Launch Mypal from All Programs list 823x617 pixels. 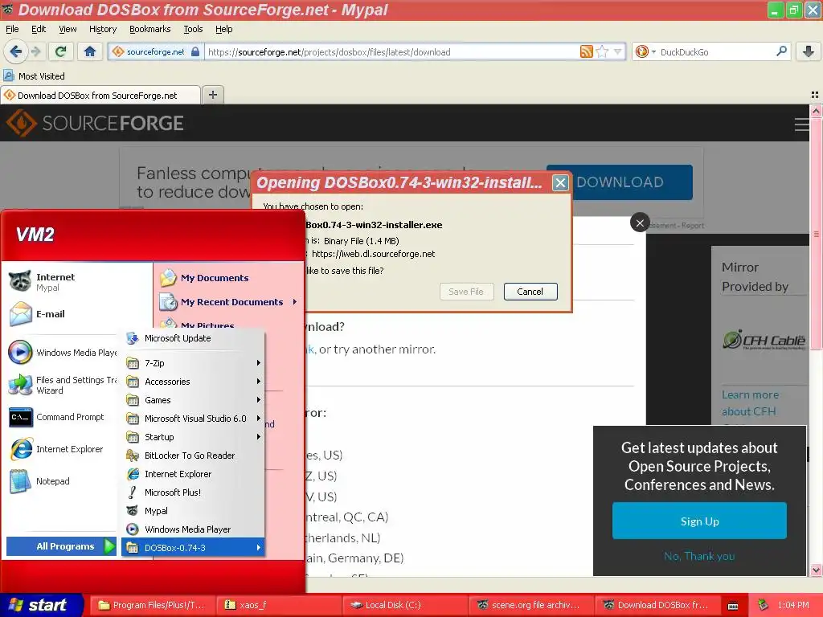(193, 511)
